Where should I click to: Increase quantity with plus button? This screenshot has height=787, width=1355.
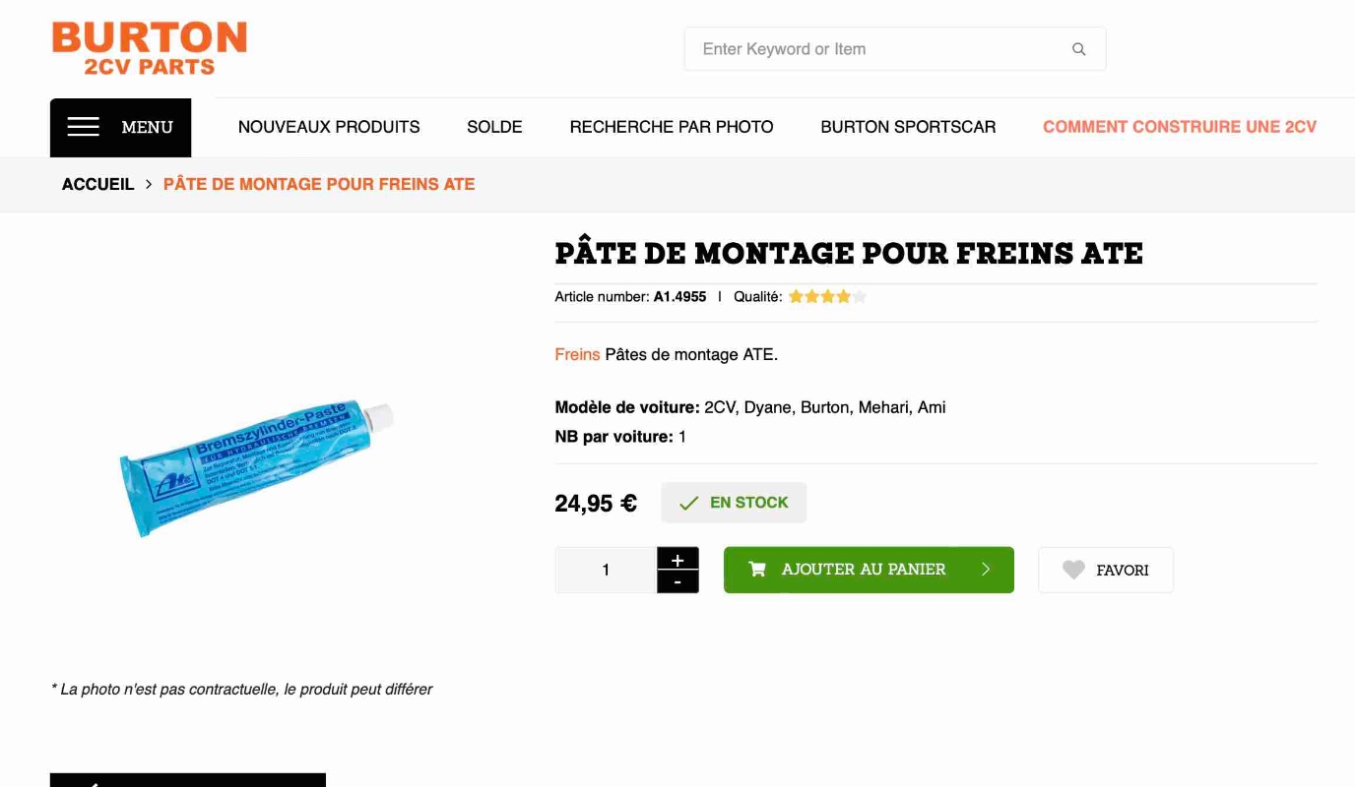(677, 560)
